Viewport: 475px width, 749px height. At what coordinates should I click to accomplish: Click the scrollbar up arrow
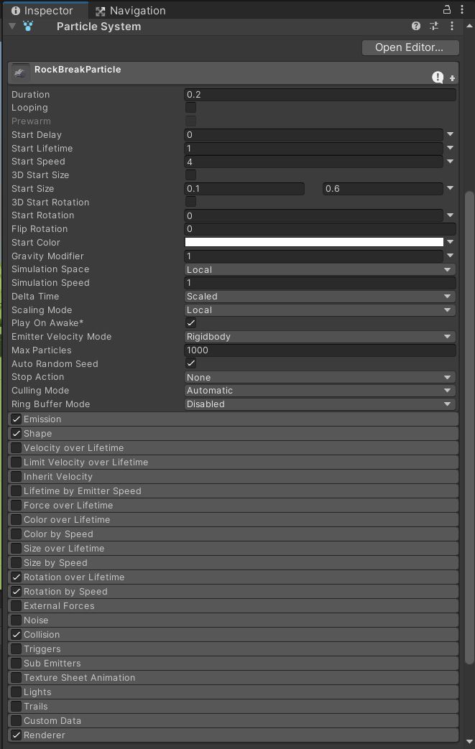[470, 27]
